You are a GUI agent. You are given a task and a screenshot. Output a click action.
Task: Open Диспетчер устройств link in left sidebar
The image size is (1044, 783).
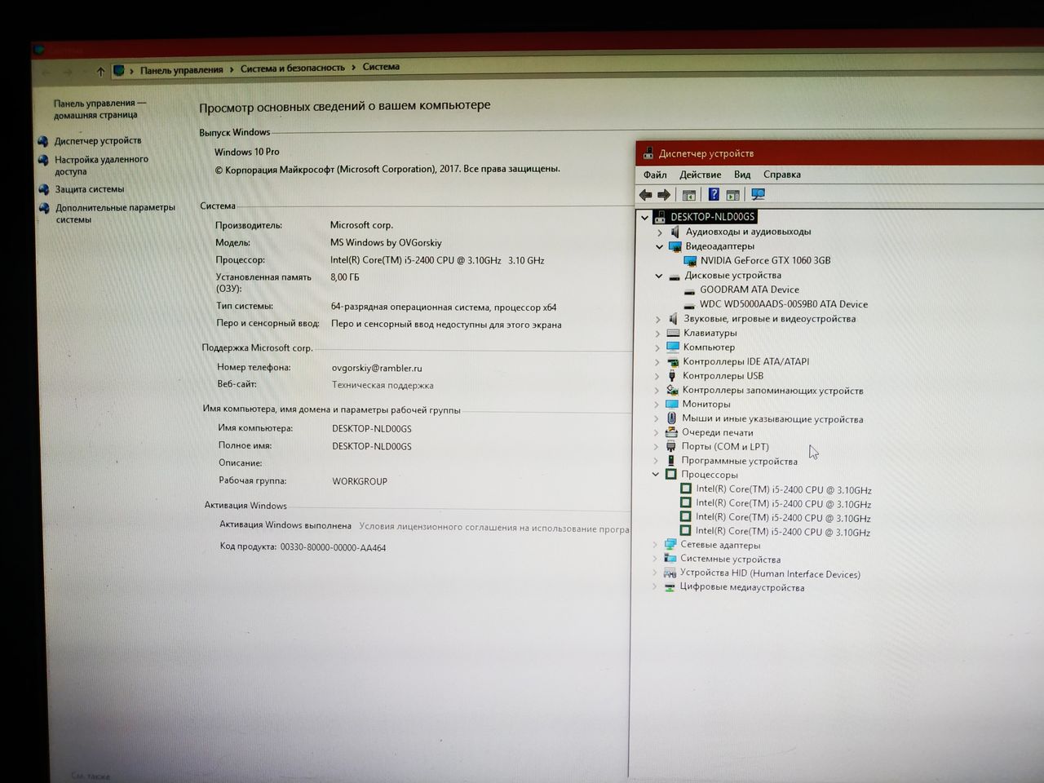click(98, 140)
